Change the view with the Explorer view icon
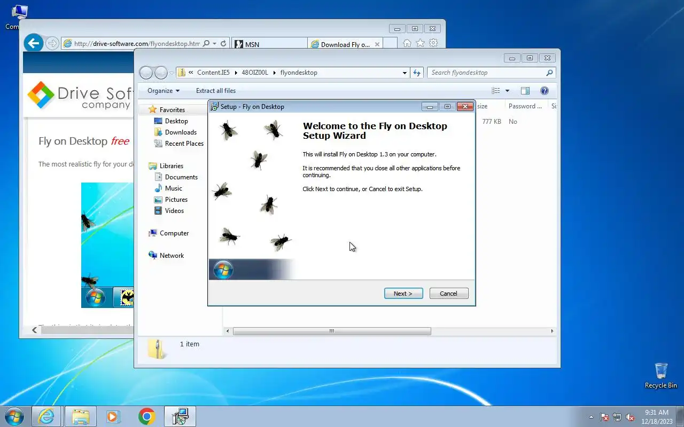684x427 pixels. click(496, 91)
